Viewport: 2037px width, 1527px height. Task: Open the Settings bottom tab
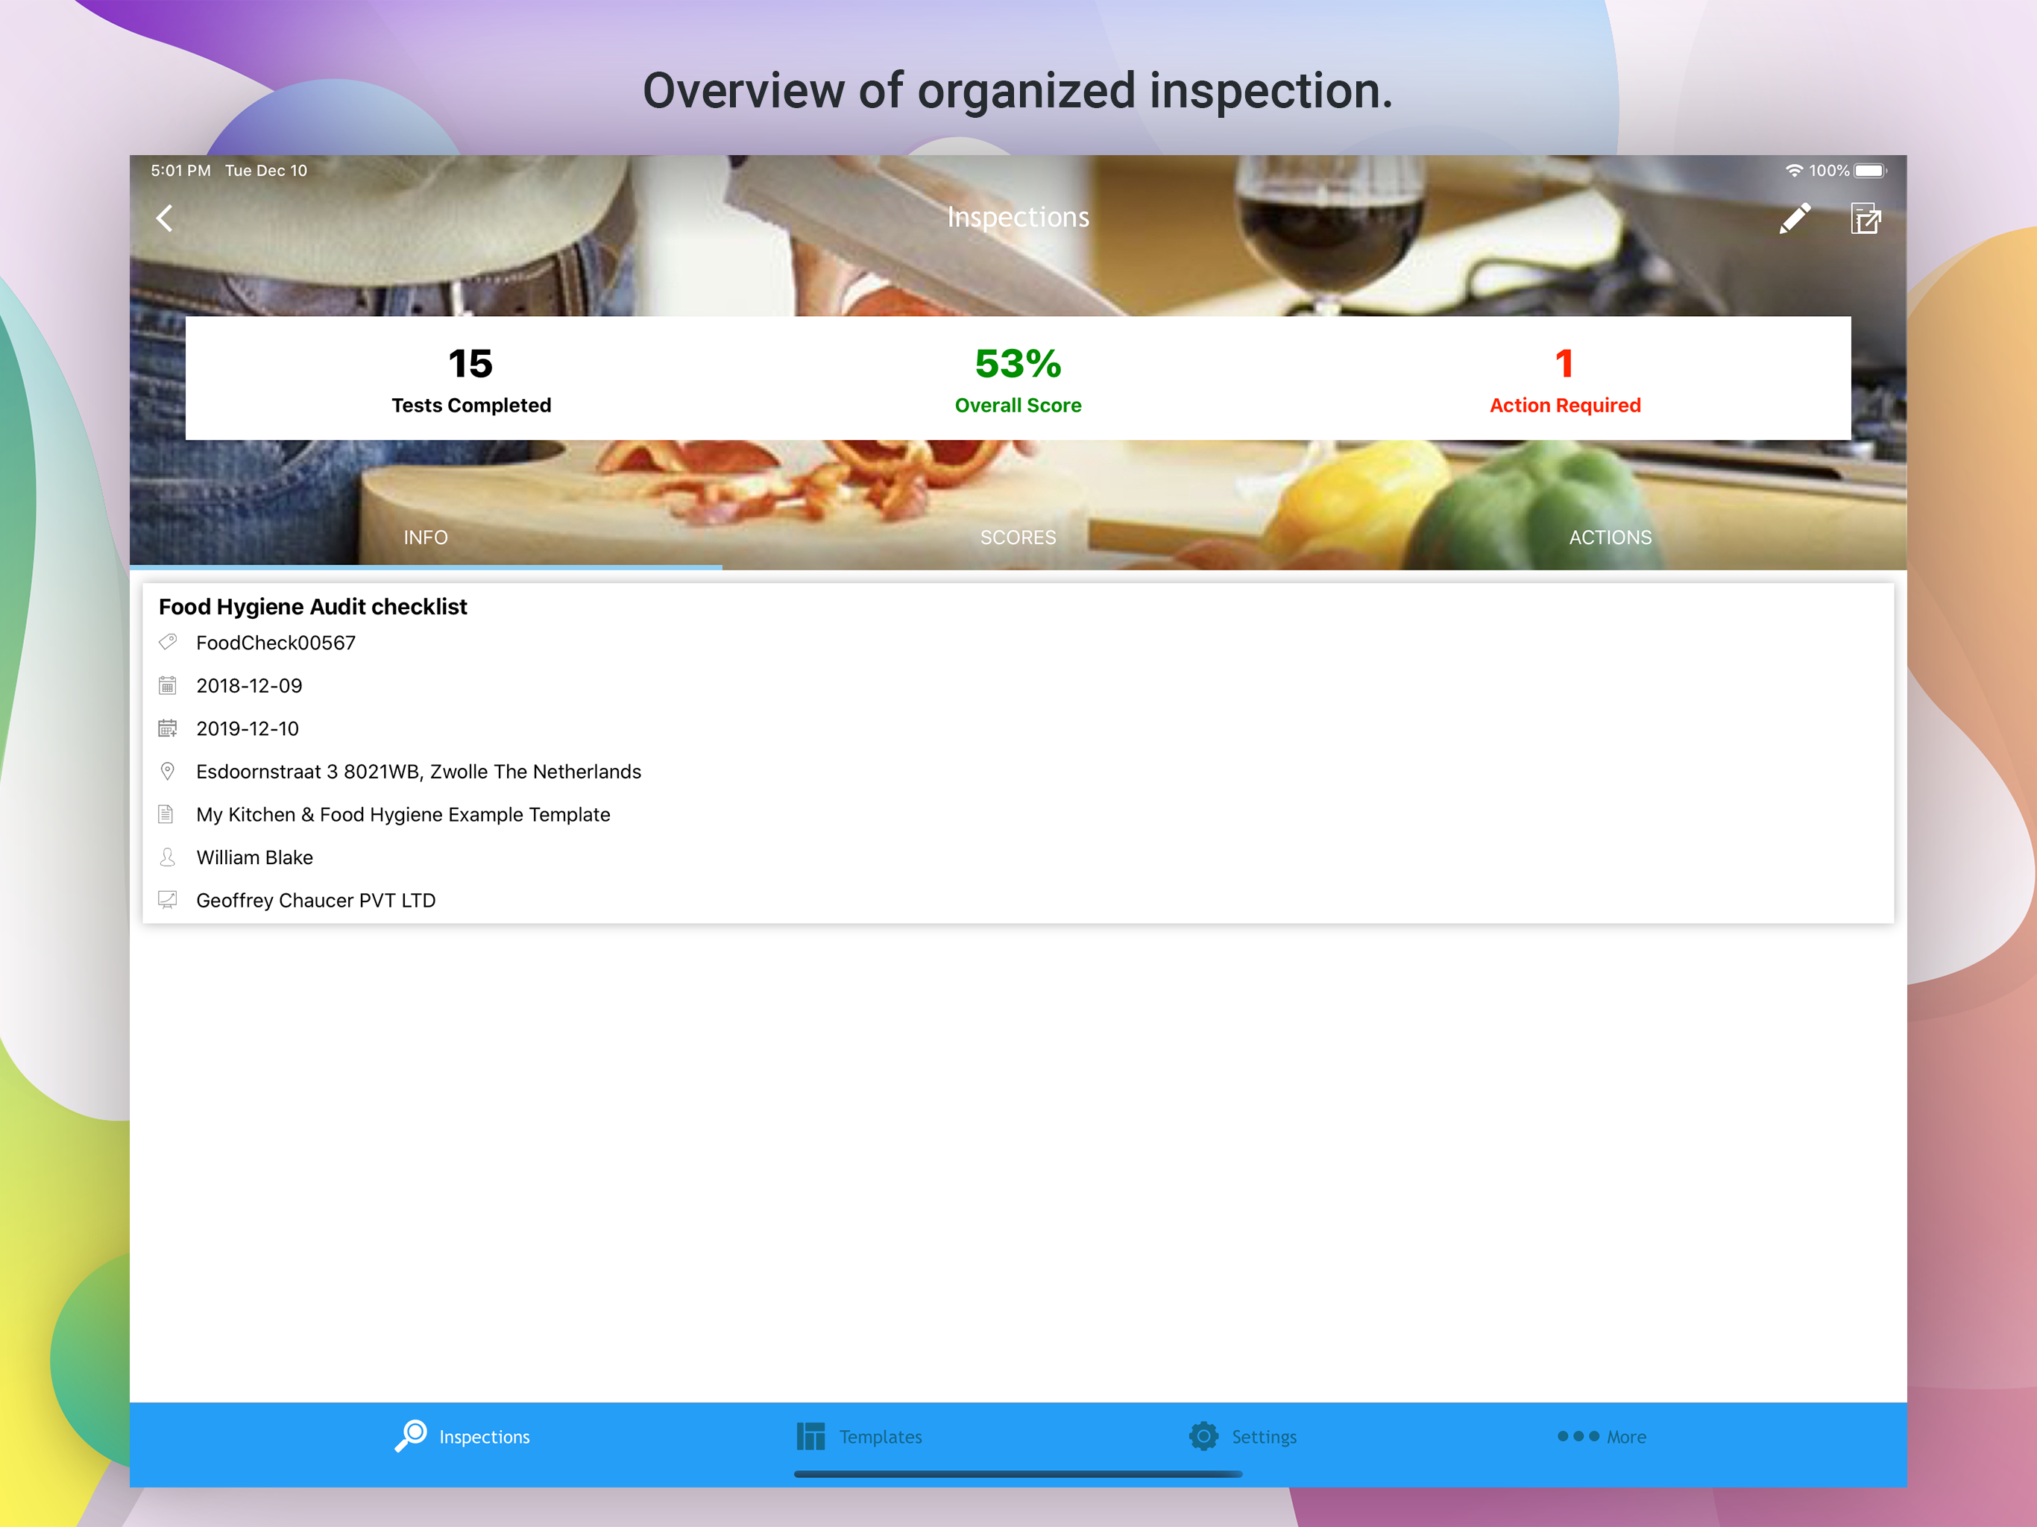[x=1242, y=1436]
